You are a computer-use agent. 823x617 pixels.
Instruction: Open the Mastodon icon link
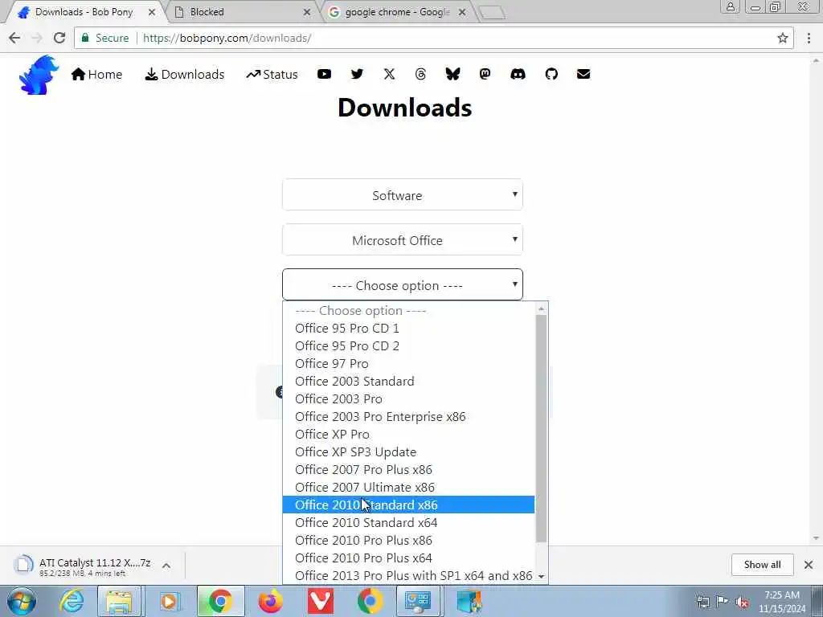point(485,74)
